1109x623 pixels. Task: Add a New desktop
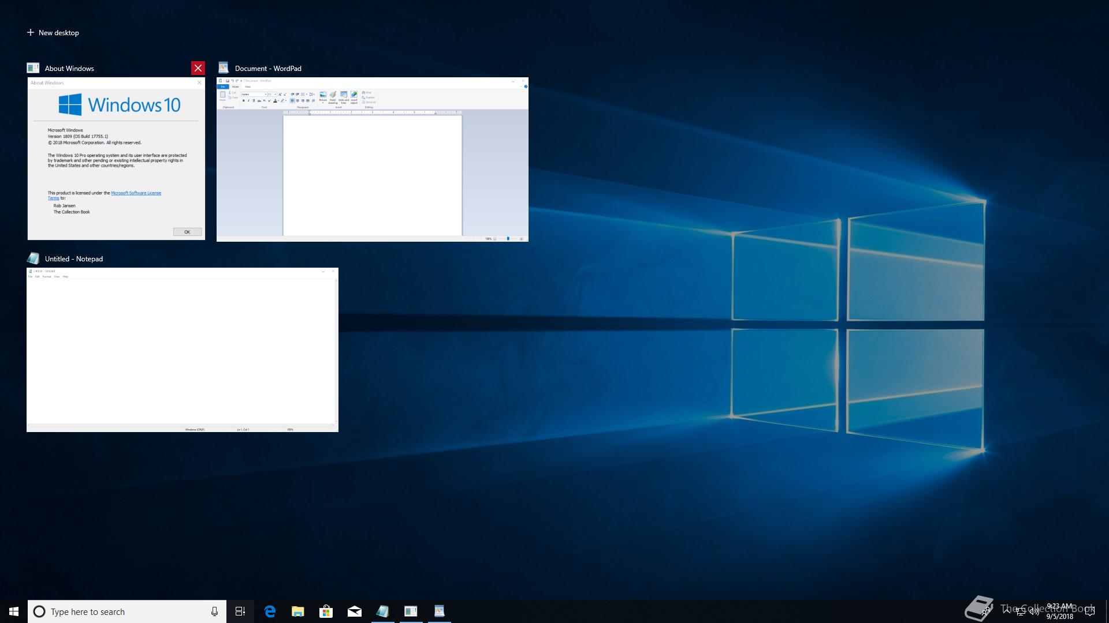point(53,33)
